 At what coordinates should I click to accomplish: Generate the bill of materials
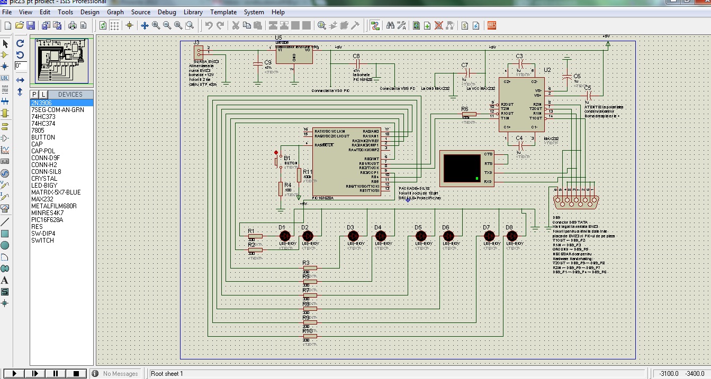tap(464, 25)
